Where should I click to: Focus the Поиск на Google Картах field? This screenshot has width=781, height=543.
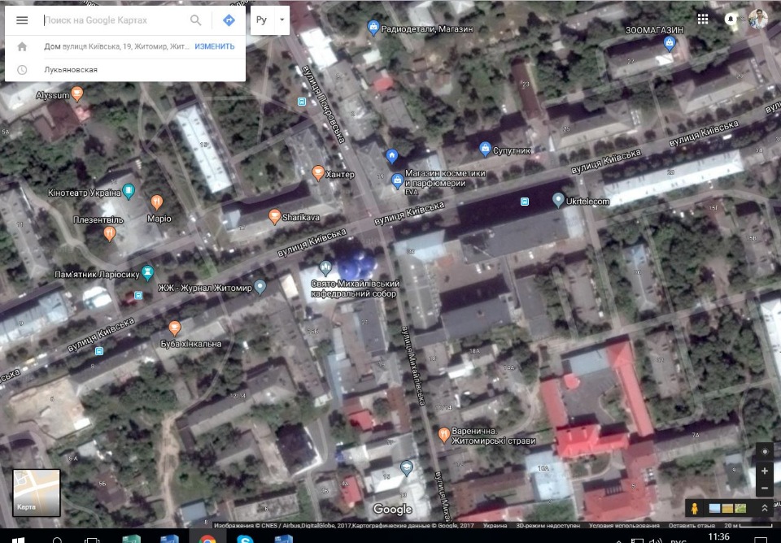pos(114,20)
